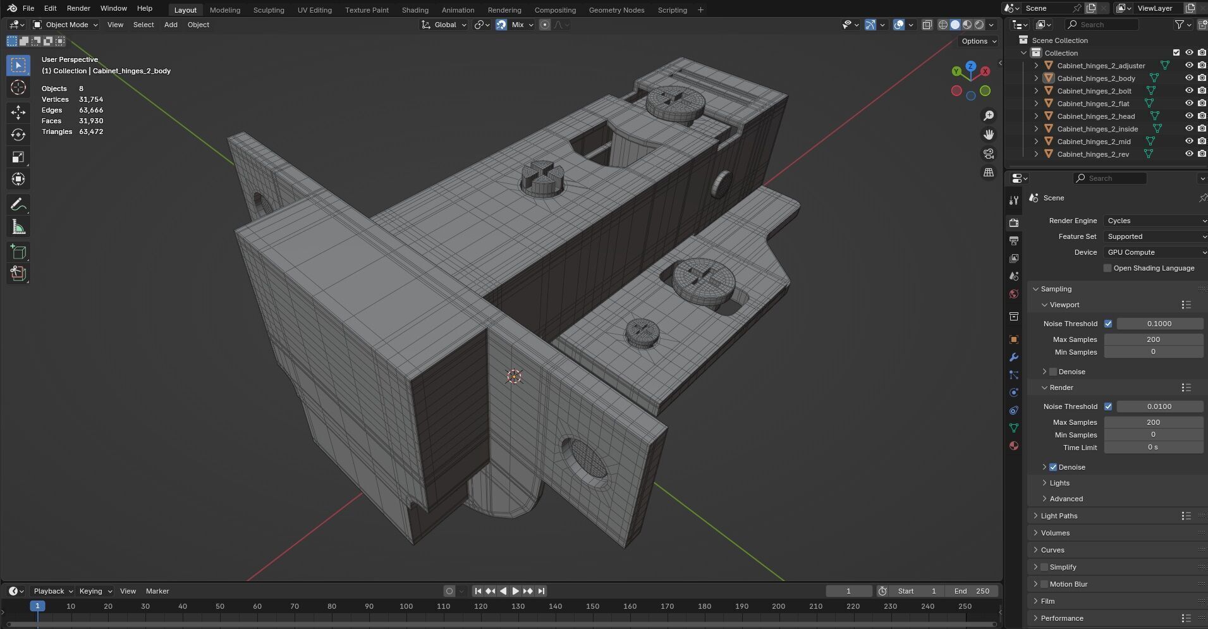The height and width of the screenshot is (629, 1208).
Task: Switch to the Shading workspace tab
Action: coord(415,10)
